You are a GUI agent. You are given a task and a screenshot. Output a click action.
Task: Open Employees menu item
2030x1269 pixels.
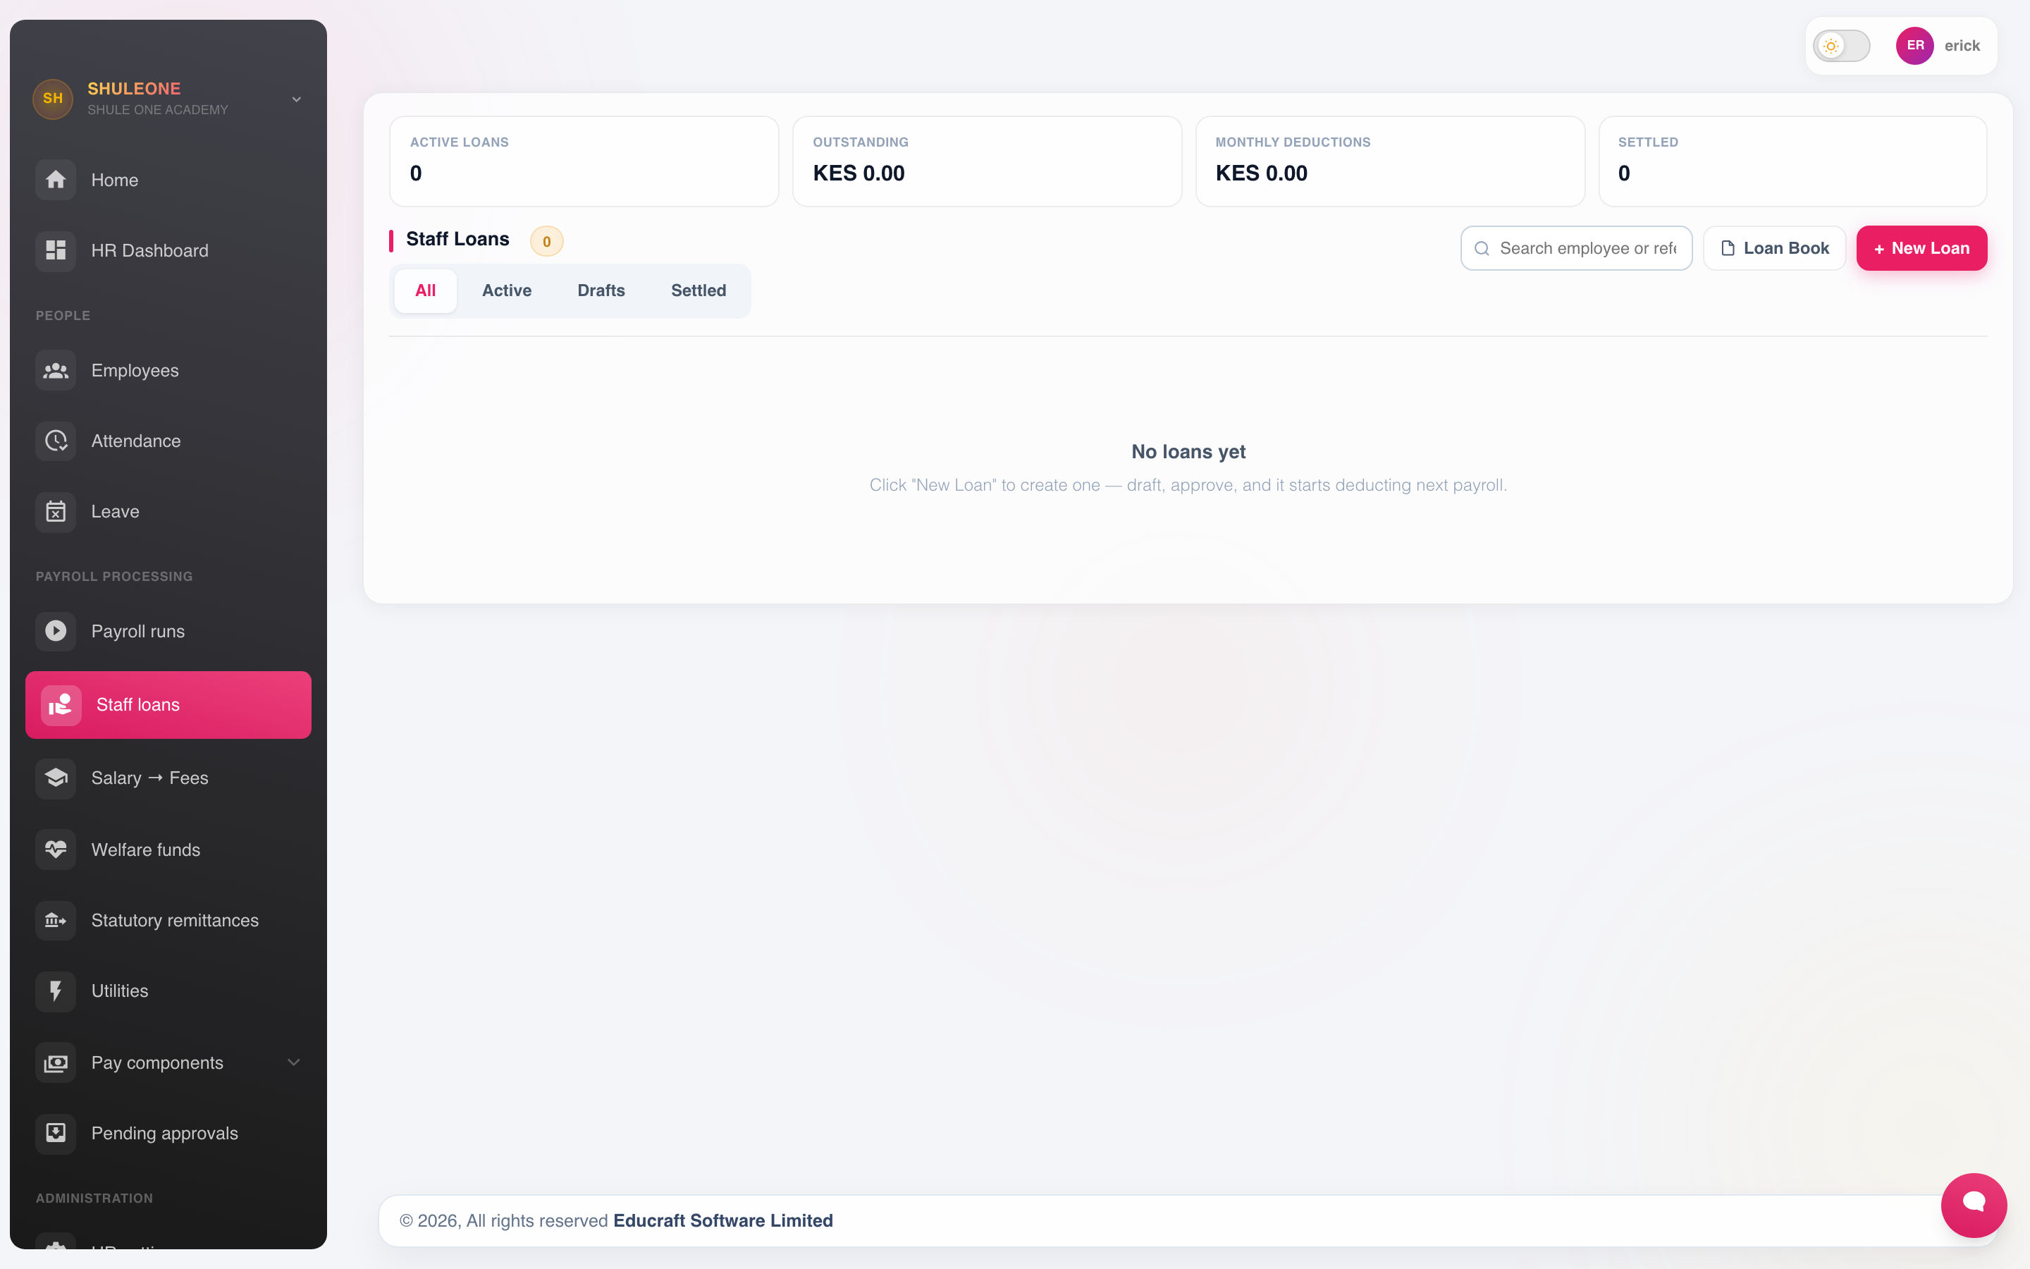click(168, 370)
